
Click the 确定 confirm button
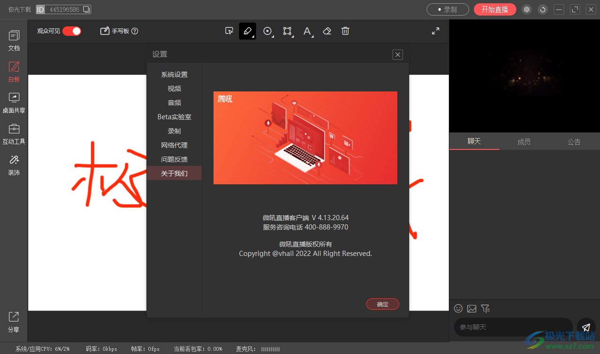tap(383, 305)
